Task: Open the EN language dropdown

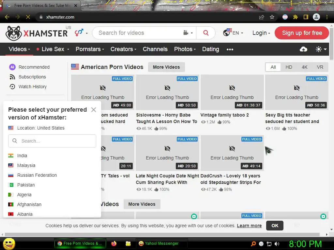Action: click(233, 33)
